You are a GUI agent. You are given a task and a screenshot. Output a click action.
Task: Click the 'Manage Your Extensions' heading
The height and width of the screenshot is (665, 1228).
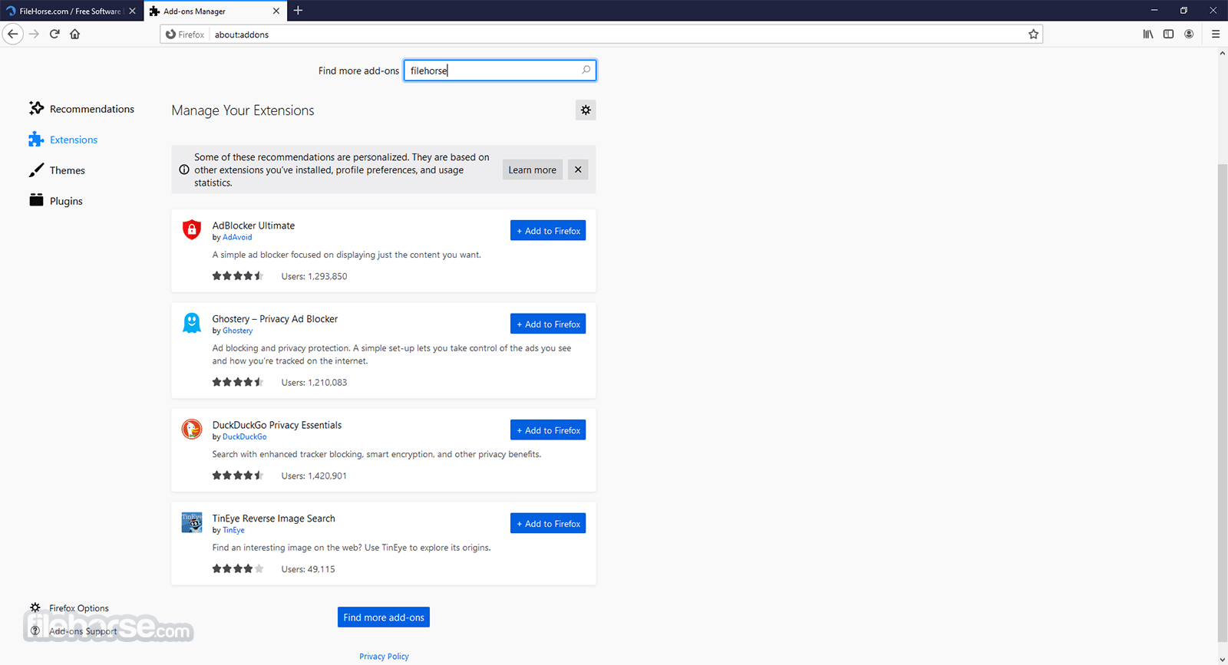243,110
